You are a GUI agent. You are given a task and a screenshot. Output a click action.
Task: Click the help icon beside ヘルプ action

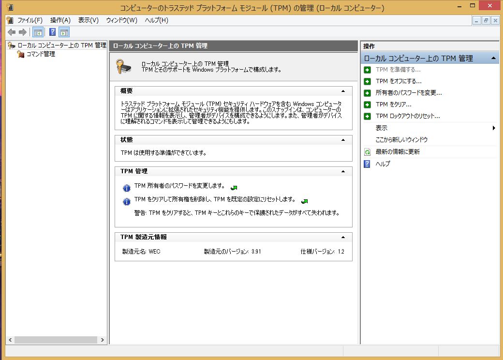pos(367,164)
